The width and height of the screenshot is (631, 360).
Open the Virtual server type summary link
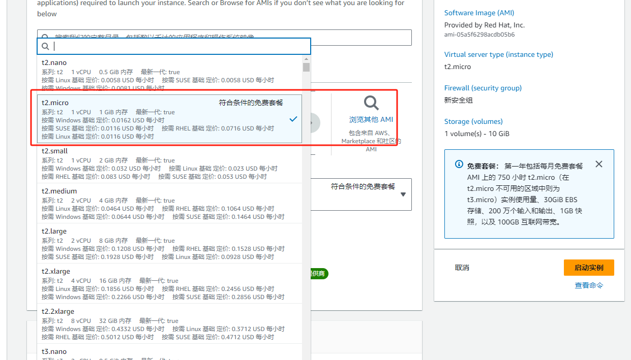(x=499, y=54)
